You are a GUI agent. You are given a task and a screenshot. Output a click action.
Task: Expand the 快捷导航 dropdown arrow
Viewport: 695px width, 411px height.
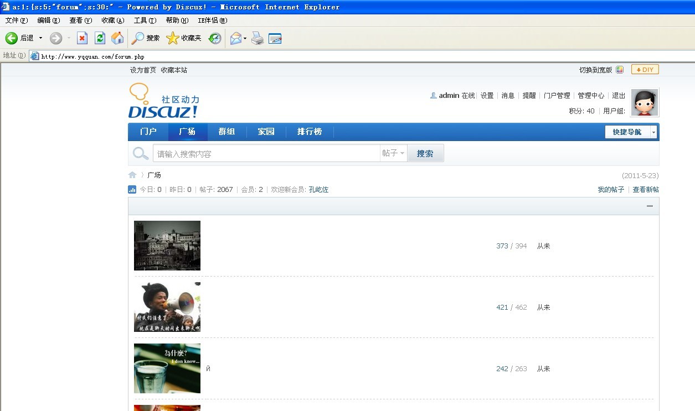(653, 132)
